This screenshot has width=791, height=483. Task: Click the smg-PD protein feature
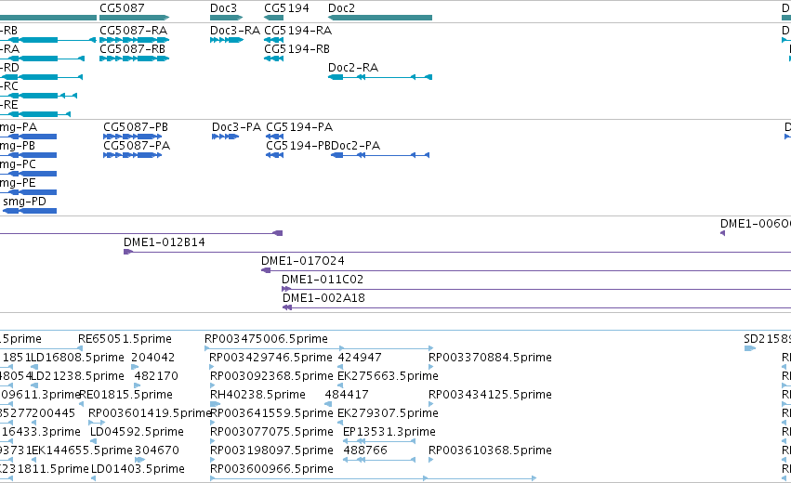click(x=30, y=211)
